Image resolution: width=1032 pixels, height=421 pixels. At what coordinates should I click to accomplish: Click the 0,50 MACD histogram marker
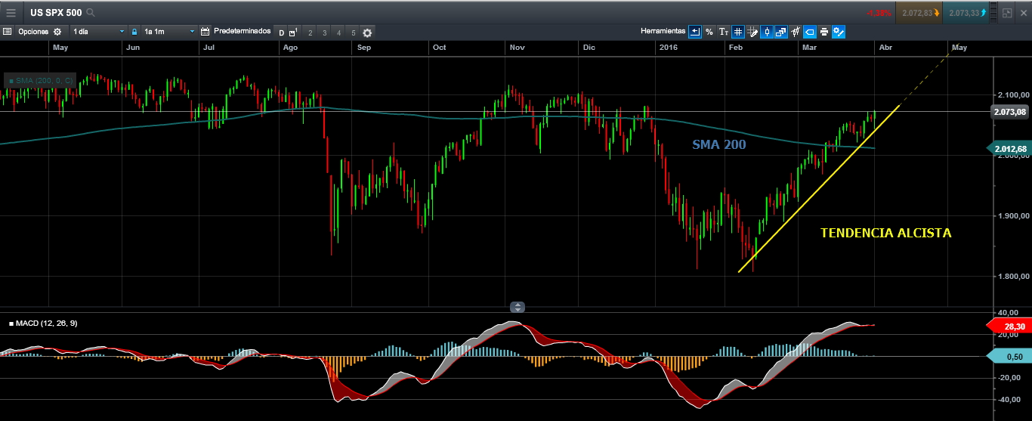click(x=1009, y=357)
